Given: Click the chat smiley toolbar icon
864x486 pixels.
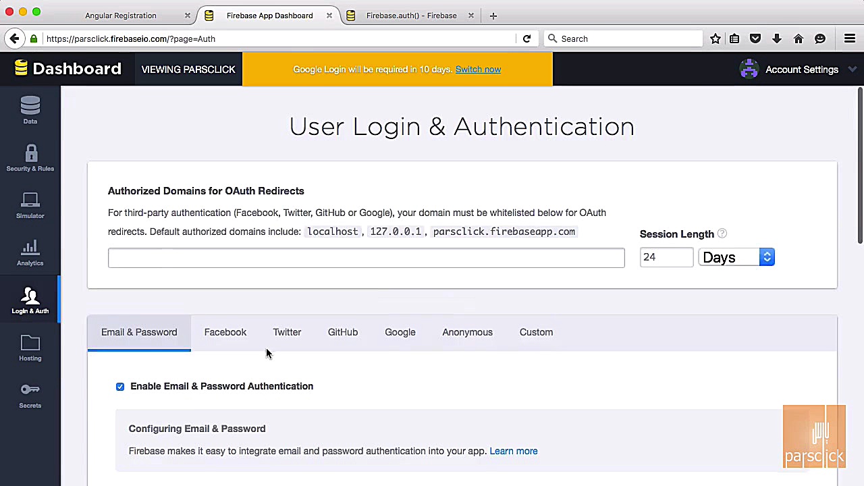Looking at the screenshot, I should pos(820,38).
